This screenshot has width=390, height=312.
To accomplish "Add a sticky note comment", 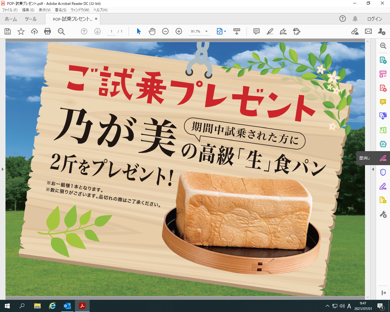I will [257, 31].
